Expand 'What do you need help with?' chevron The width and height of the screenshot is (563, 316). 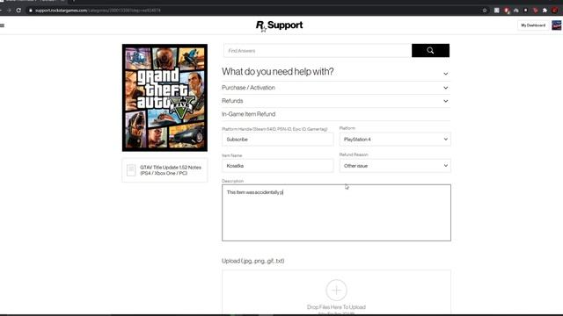point(446,74)
